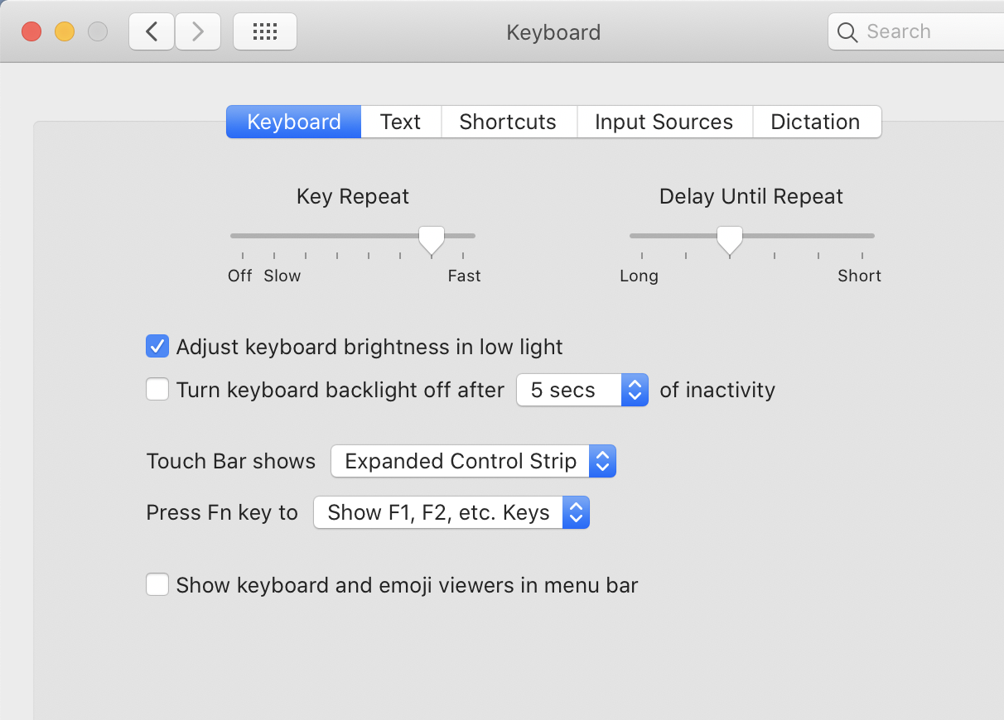Click the Delay Until Repeat slider handle
This screenshot has height=720, width=1004.
point(730,240)
